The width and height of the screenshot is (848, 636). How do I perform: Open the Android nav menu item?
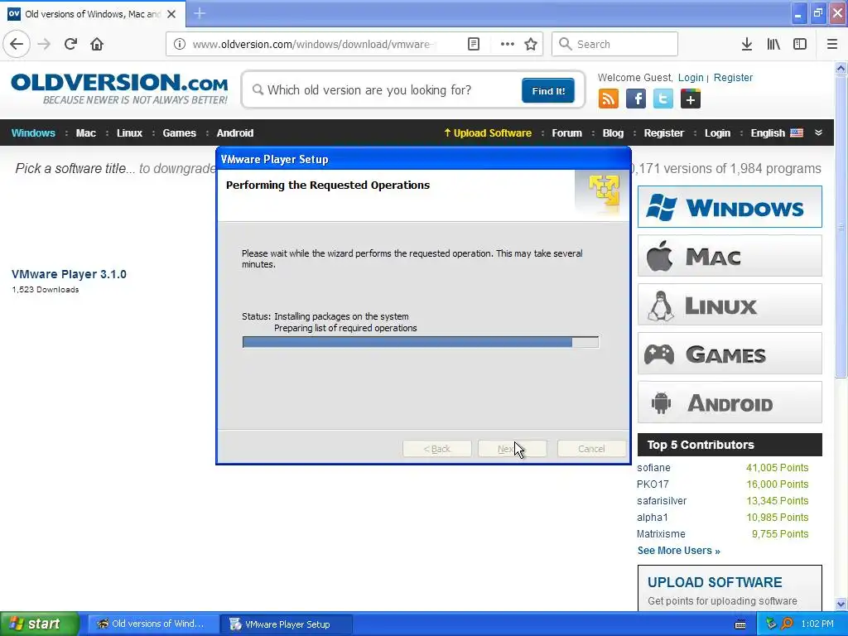click(234, 133)
